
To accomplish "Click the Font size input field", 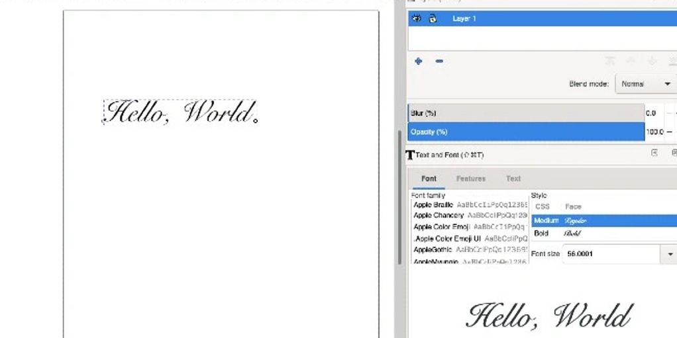I will coord(609,254).
